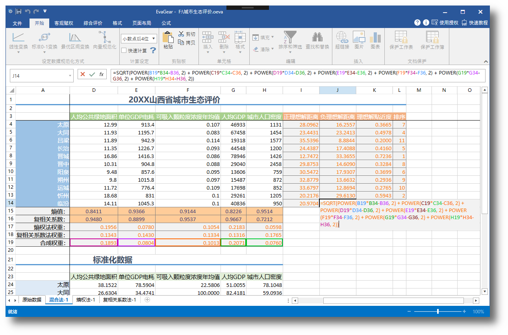Click the Save icon in quick access toolbar

[x=19, y=11]
